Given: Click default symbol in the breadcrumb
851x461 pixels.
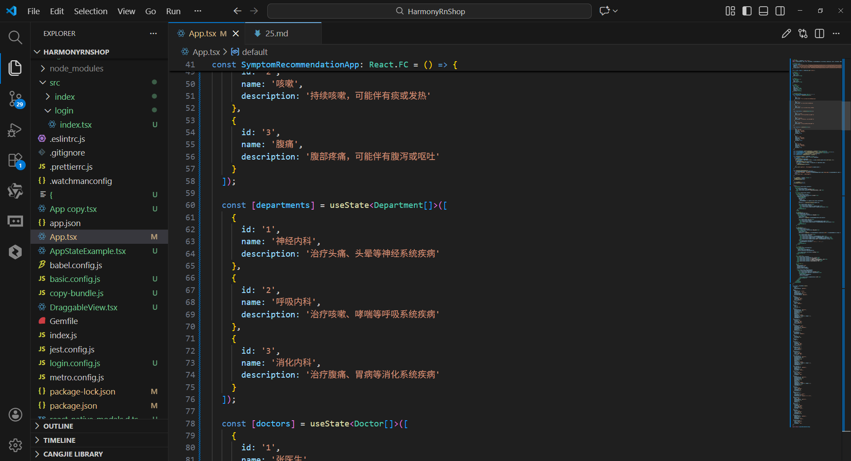Looking at the screenshot, I should coord(254,52).
